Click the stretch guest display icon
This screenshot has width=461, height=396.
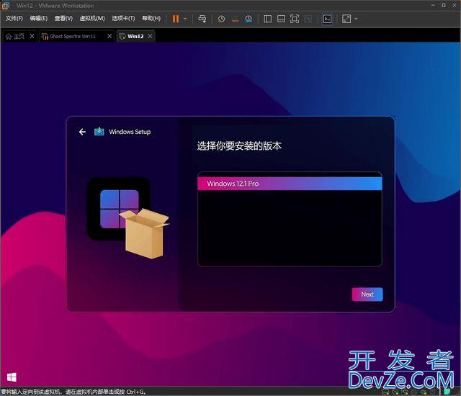[346, 19]
